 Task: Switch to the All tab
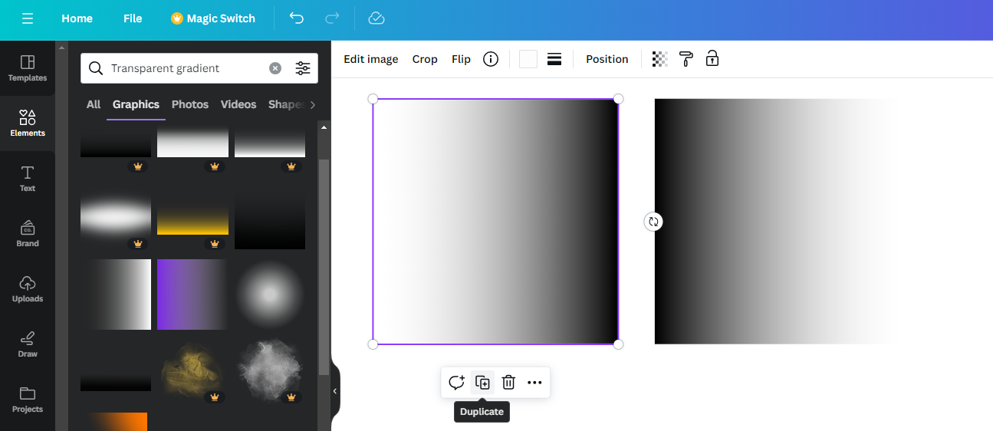(94, 104)
